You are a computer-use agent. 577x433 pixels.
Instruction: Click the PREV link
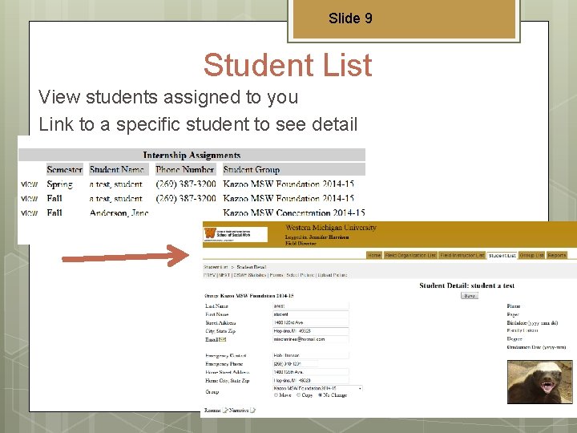tap(209, 275)
